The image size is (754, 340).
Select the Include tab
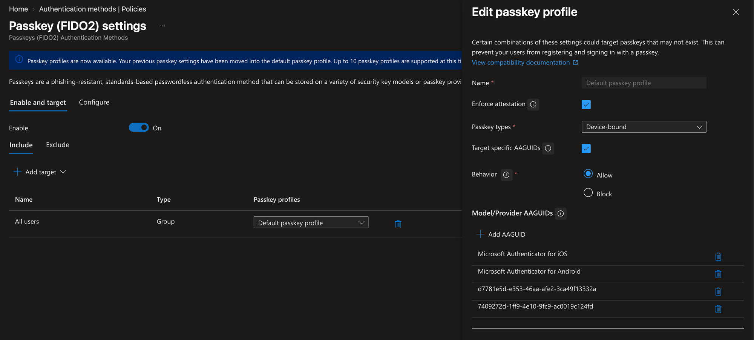click(x=21, y=145)
